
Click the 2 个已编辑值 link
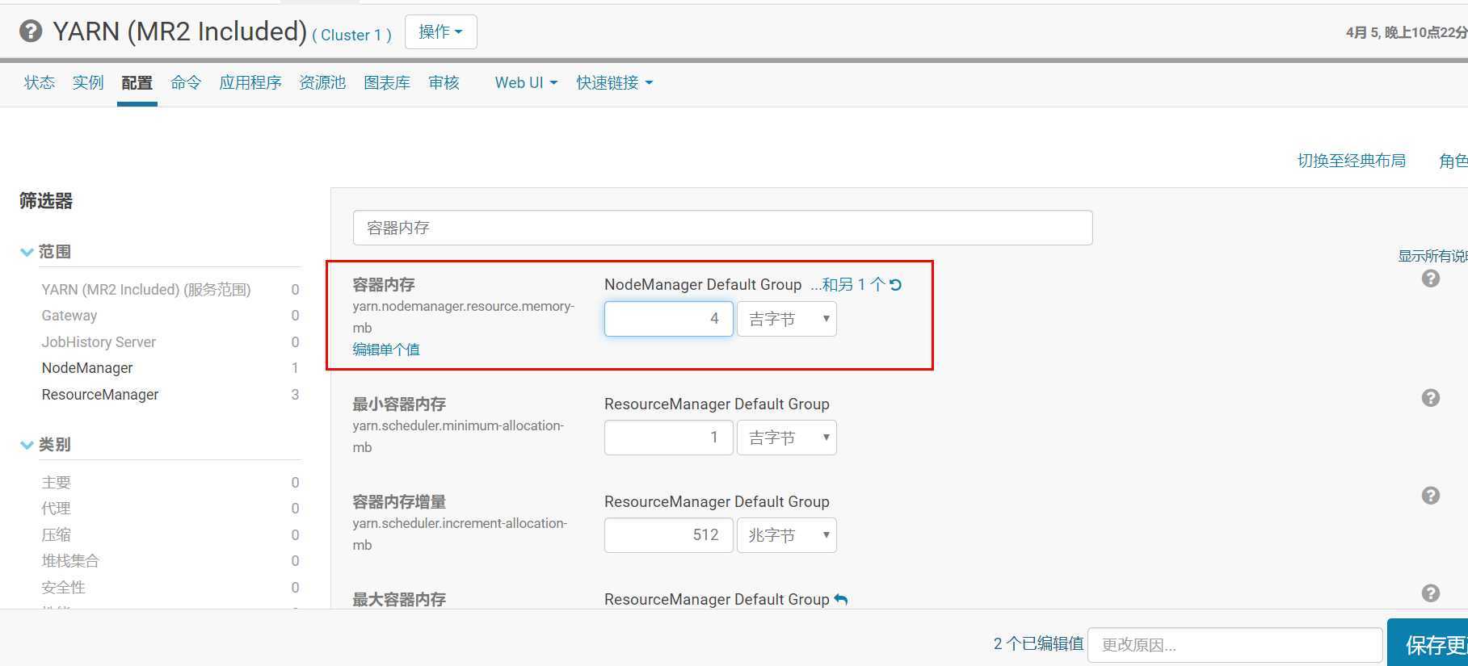click(1038, 643)
